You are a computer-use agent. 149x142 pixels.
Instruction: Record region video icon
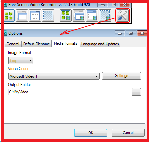tap(105, 16)
